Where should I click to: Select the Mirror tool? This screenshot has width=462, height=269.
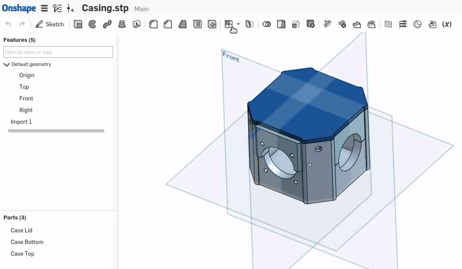click(x=250, y=24)
